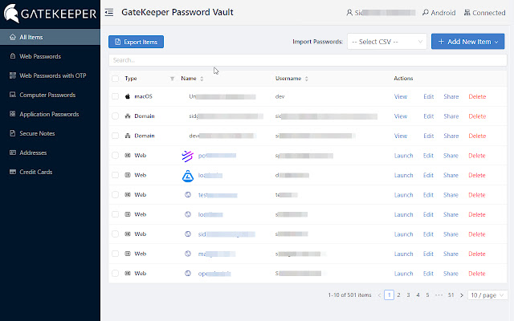
Task: Sort by Name column using sort arrows
Action: [x=202, y=79]
